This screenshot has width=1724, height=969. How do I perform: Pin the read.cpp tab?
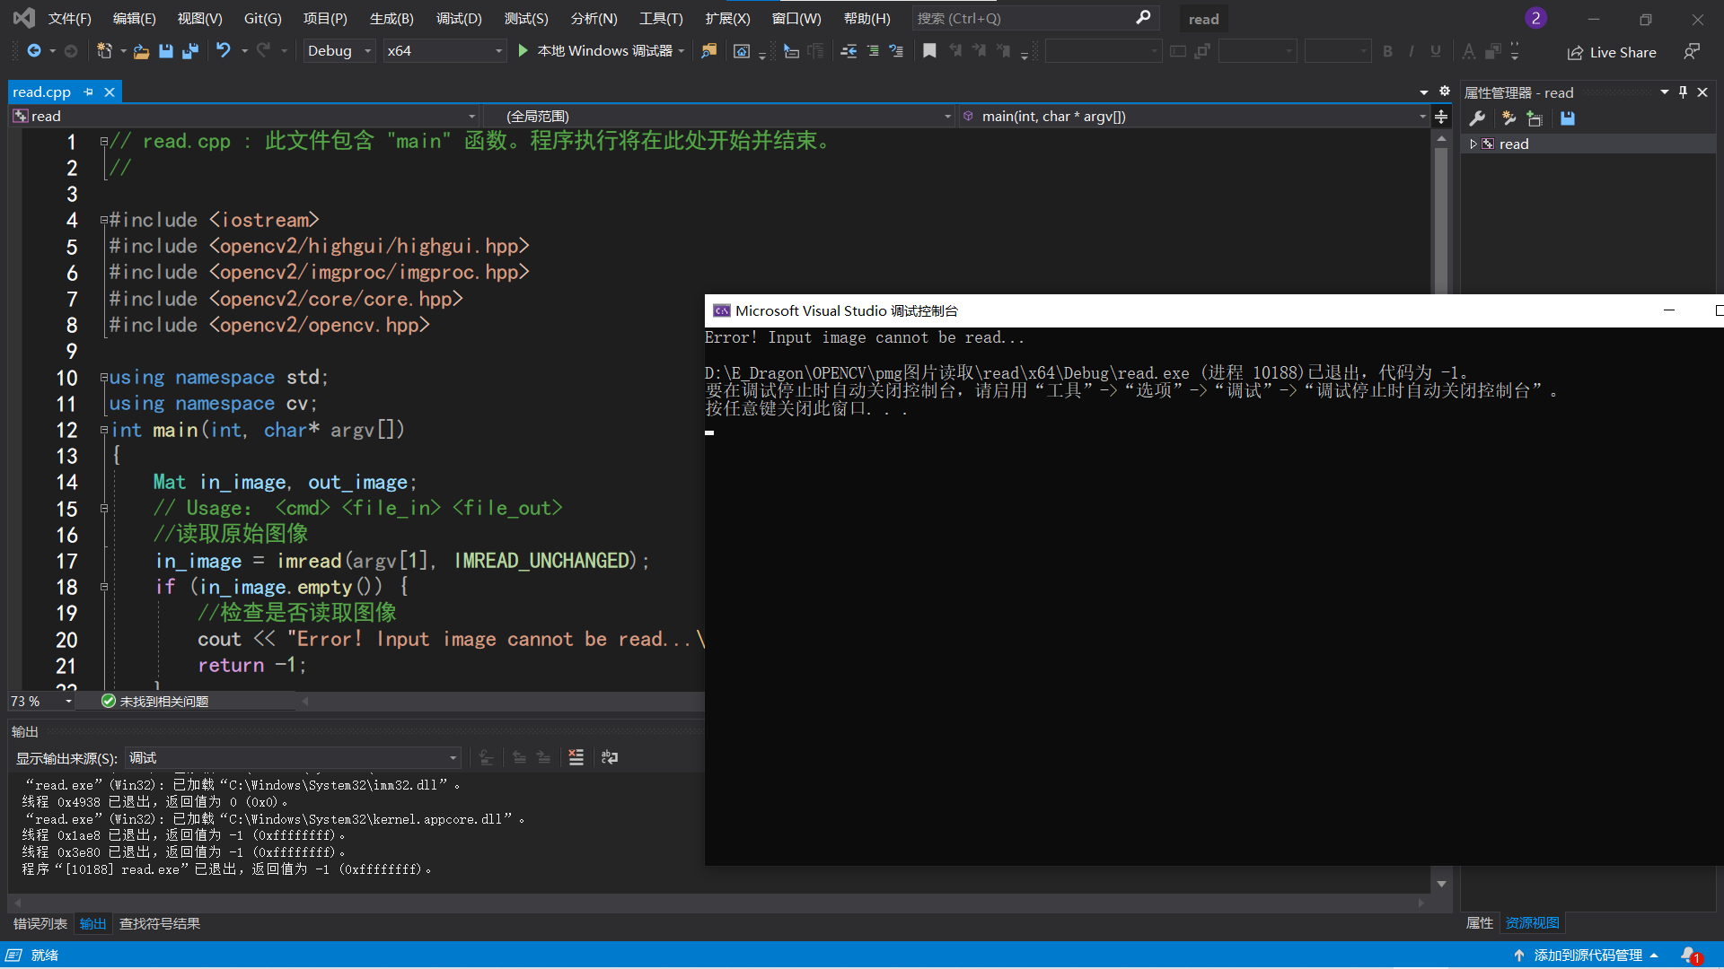(x=88, y=92)
